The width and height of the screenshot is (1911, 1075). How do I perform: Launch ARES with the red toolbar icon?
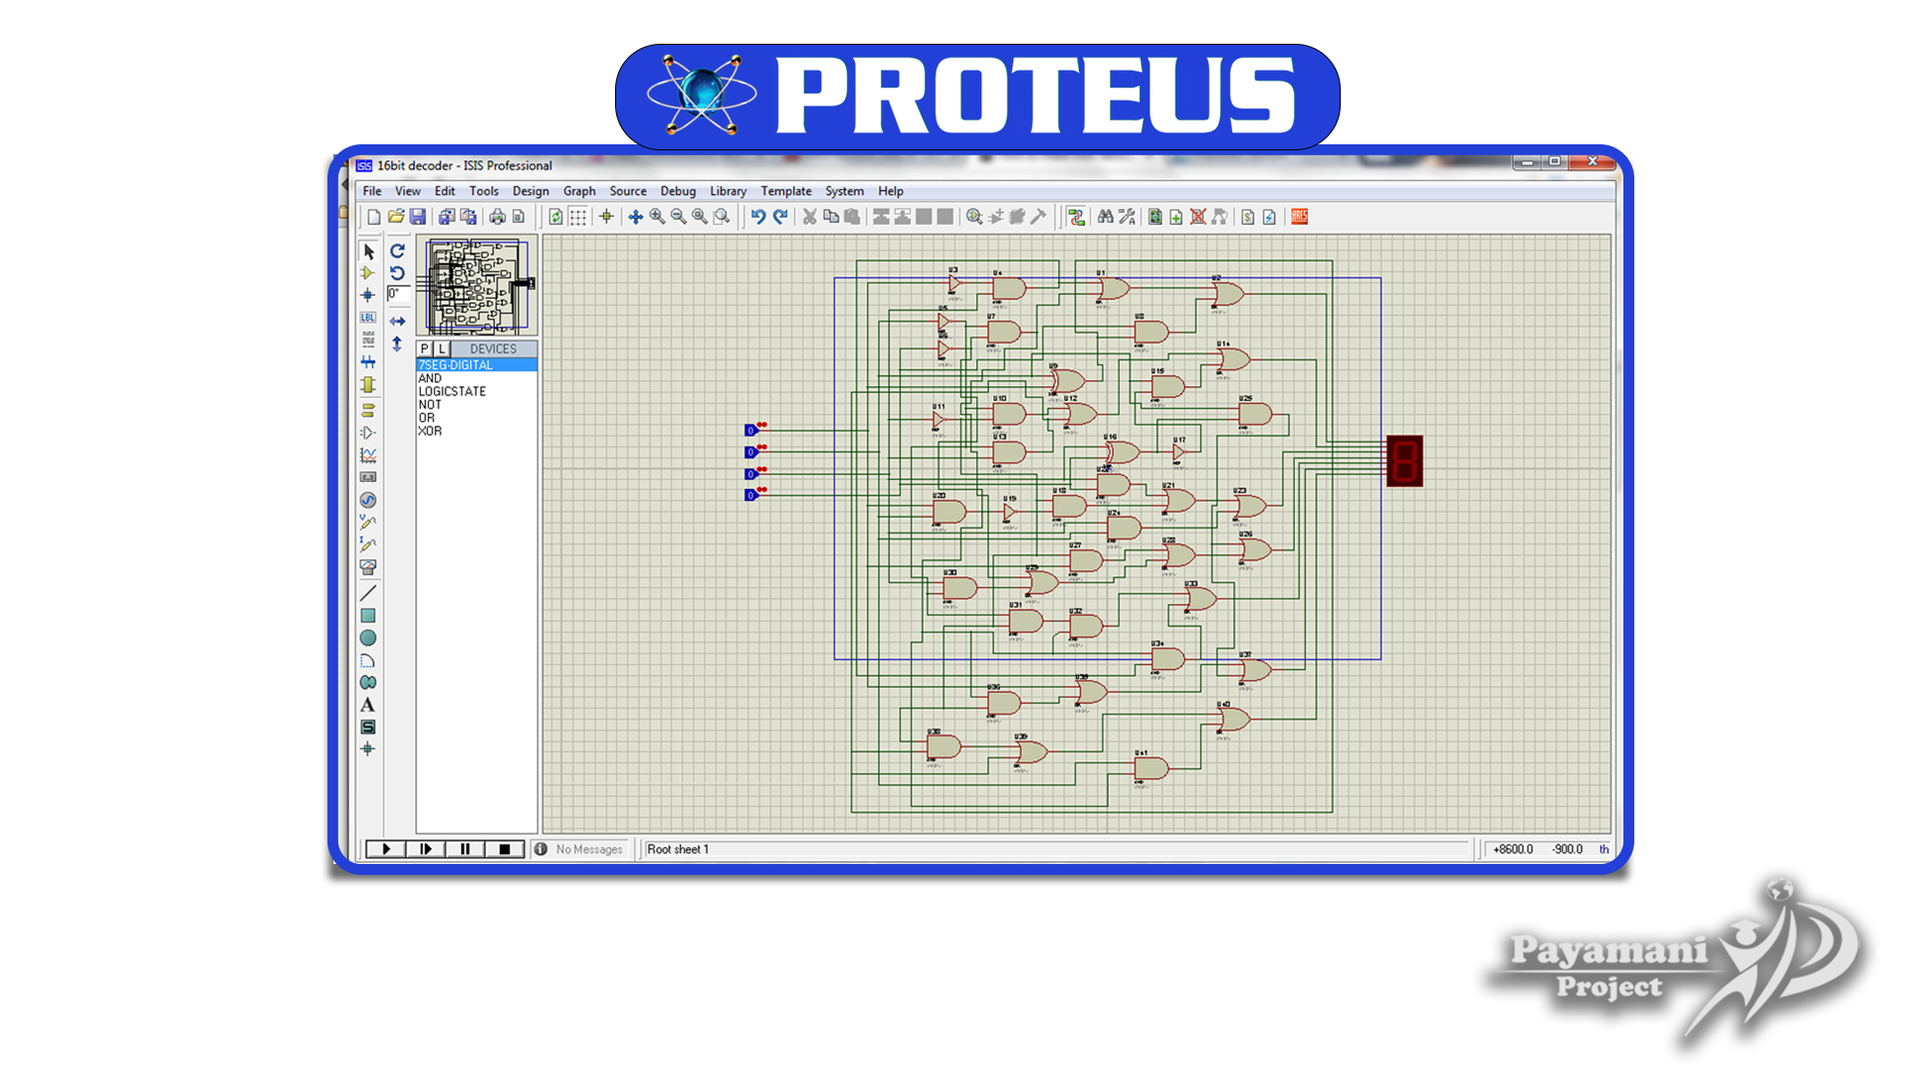point(1299,217)
